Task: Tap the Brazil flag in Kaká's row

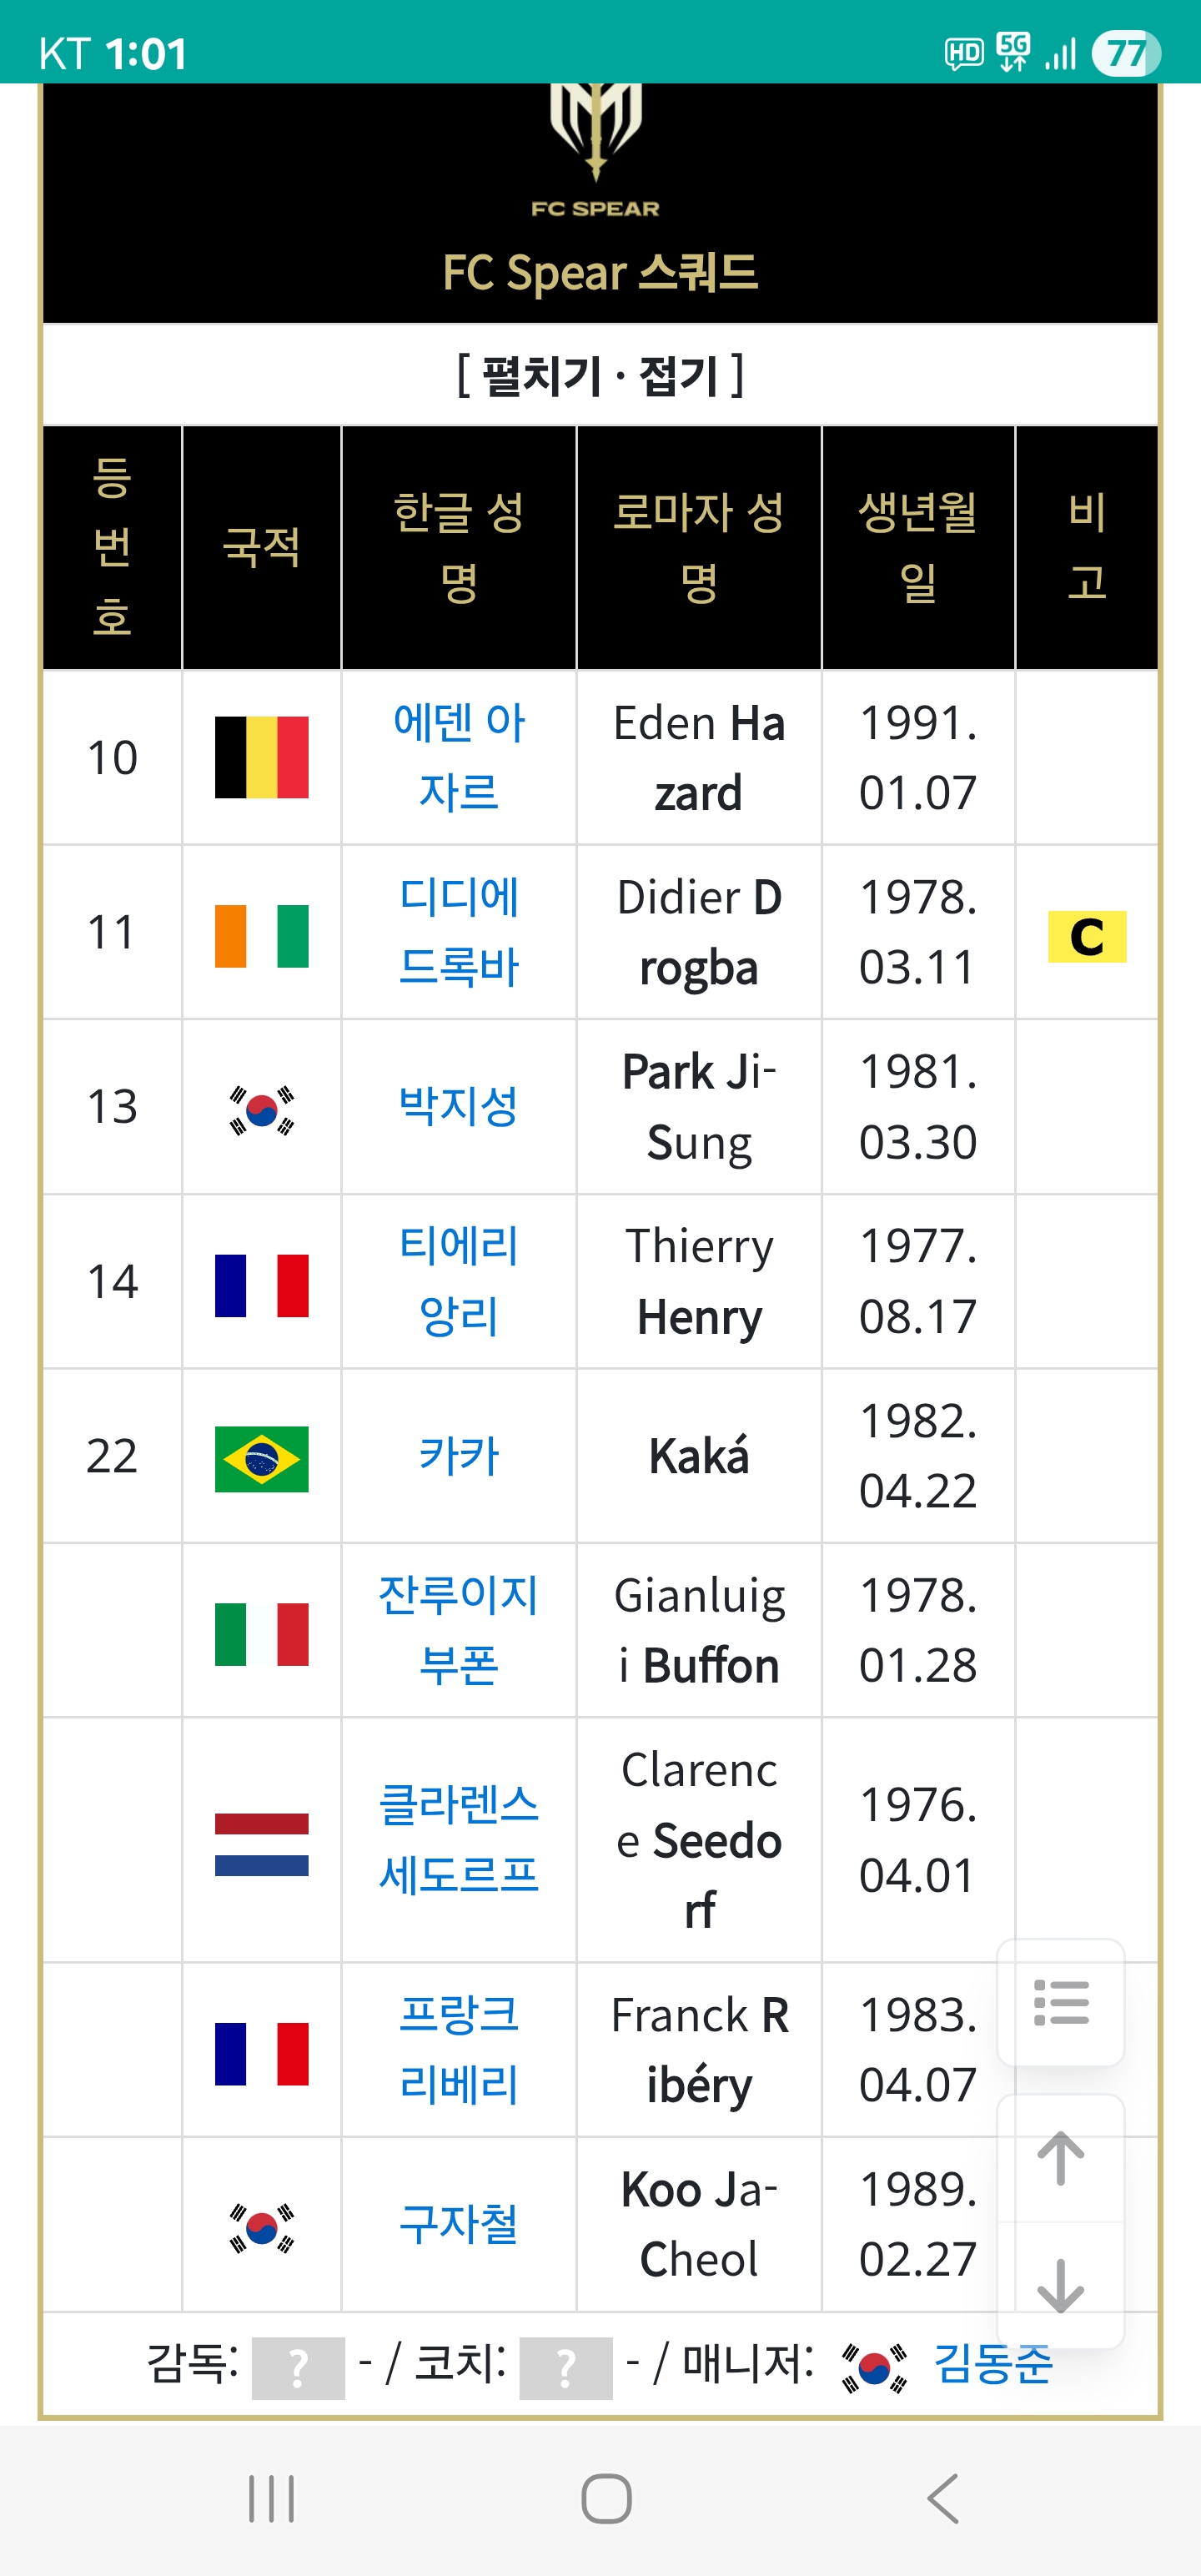Action: (x=262, y=1459)
